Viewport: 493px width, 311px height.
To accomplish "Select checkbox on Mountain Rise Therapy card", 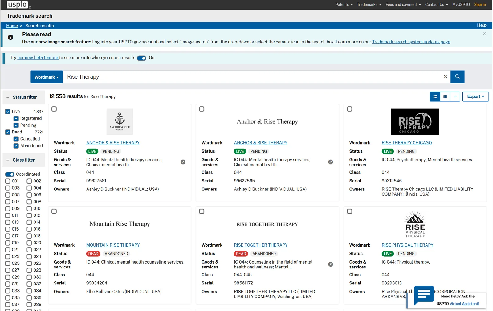I will [x=54, y=211].
